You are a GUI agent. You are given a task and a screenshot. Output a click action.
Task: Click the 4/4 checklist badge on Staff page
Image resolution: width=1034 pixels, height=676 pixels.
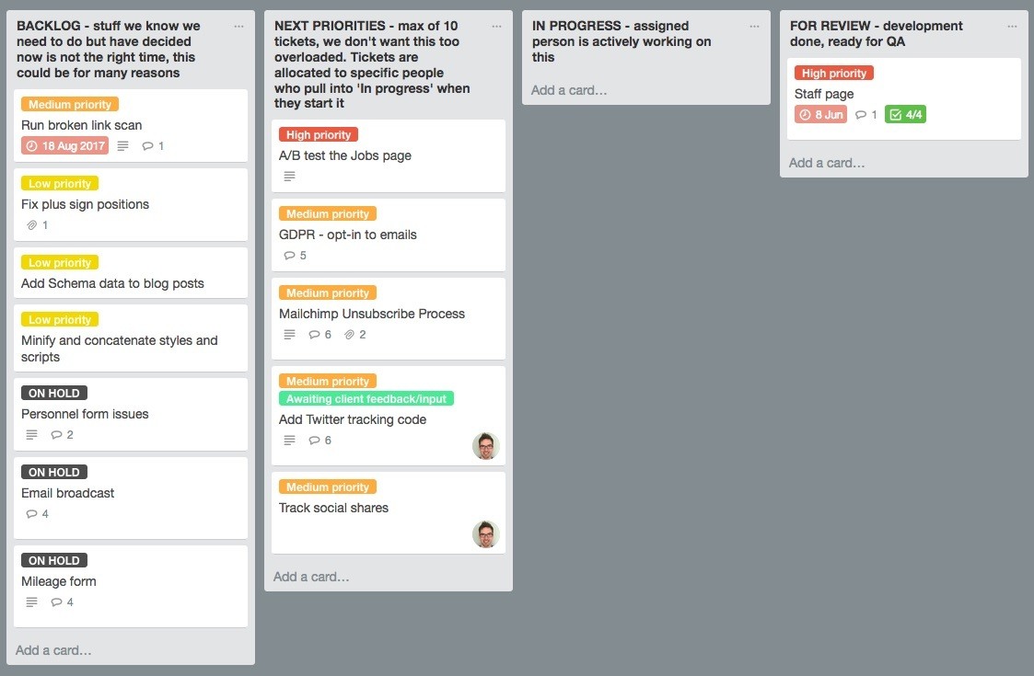pyautogui.click(x=905, y=114)
